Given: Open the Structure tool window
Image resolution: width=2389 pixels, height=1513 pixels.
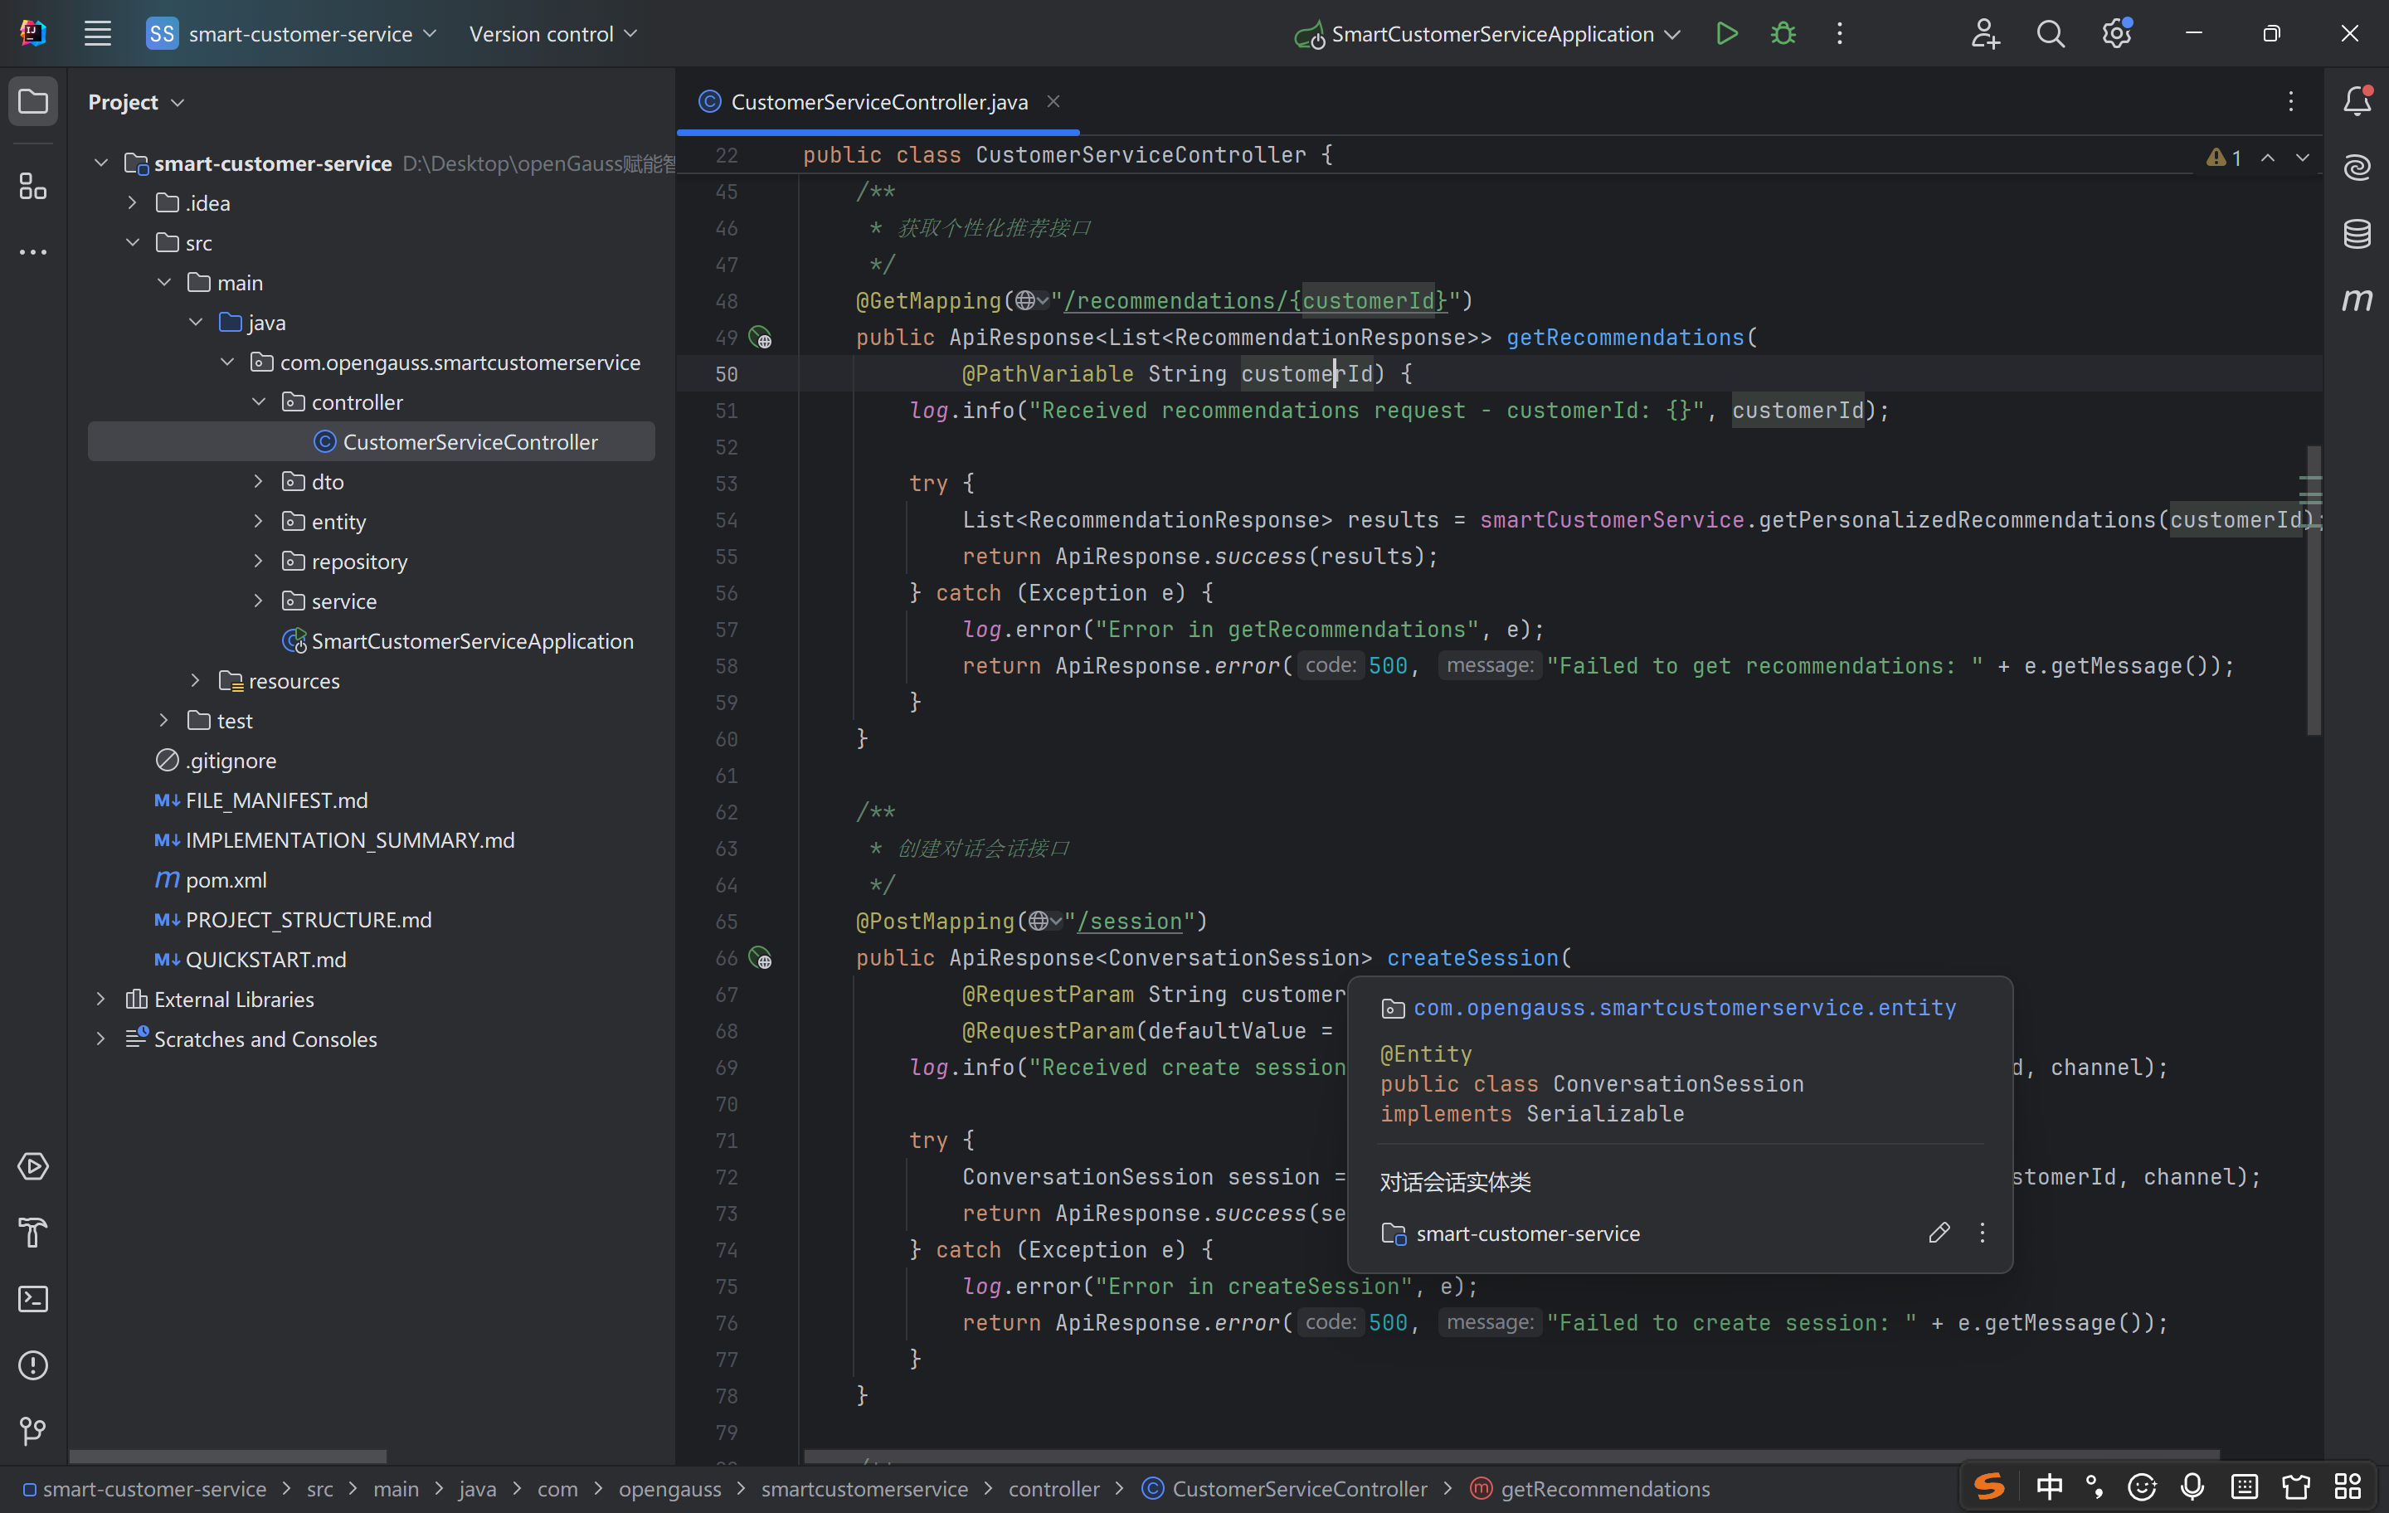Looking at the screenshot, I should click(x=34, y=187).
